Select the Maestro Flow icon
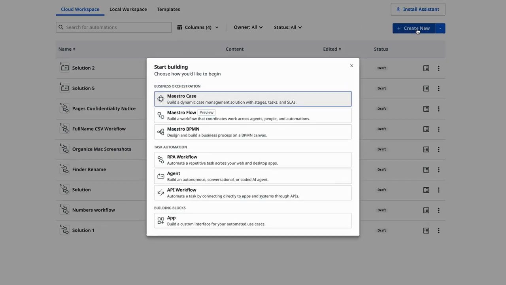 point(160,115)
